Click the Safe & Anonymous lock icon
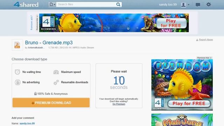Image resolution: width=224 pixels, height=126 pixels. (35, 93)
